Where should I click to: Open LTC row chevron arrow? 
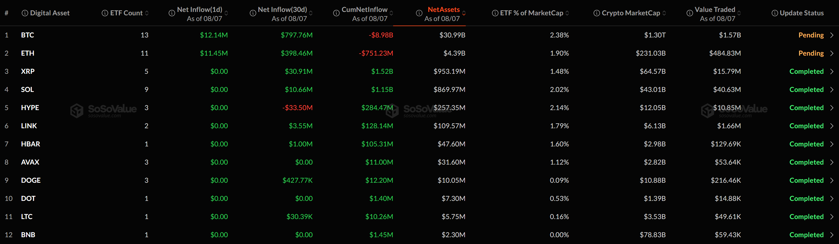click(832, 217)
